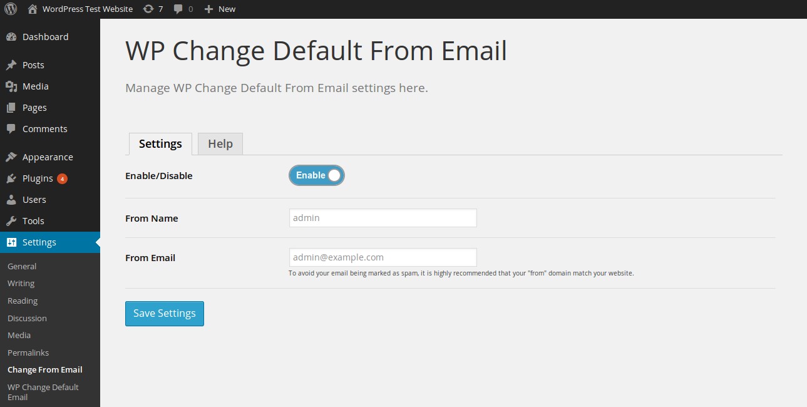Open the Media icon in sidebar
This screenshot has height=407, width=807.
click(x=11, y=86)
